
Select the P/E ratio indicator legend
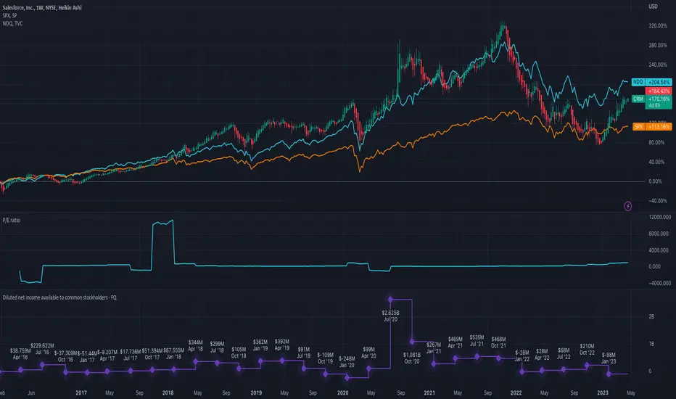(x=11, y=220)
